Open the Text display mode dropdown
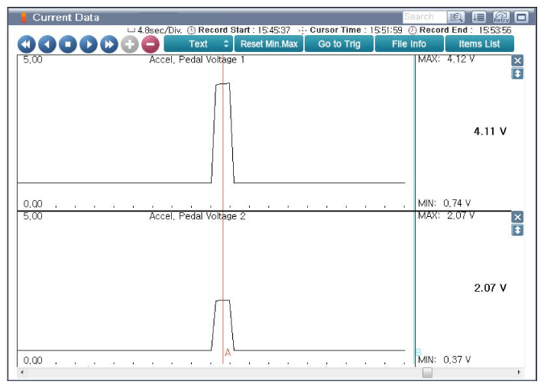Screen dimensions: 544x388 [198, 44]
